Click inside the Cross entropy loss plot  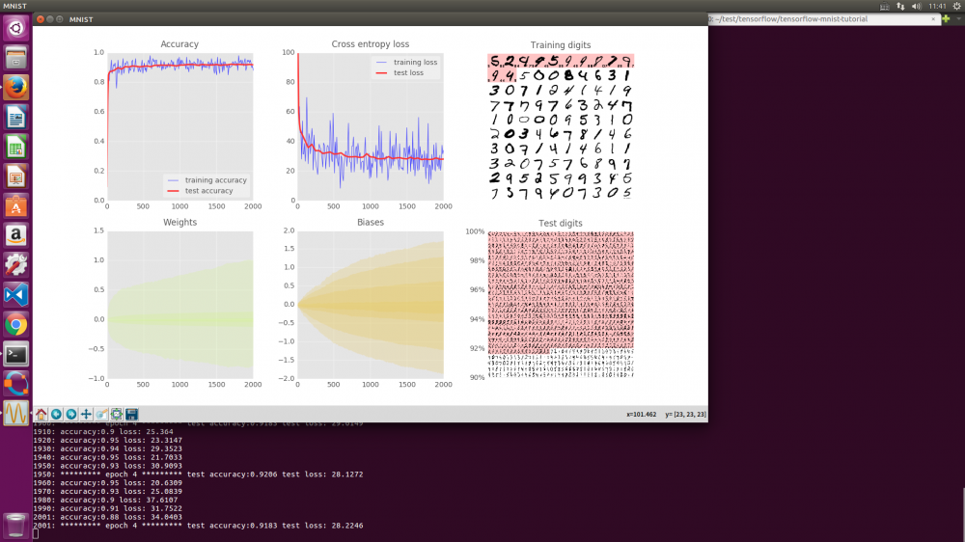[370, 125]
